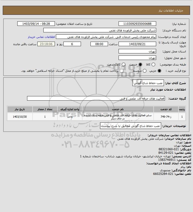The image size is (193, 212).
Task: Click the service group field فعالیت های حرفه ای
Action: click(x=96, y=99)
